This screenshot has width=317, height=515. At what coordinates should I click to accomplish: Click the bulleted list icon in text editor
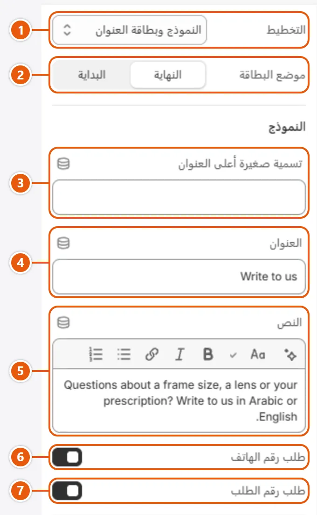124,354
